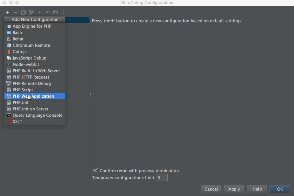294x196 pixels.
Task: Click the PHP Remote Debug icon
Action: click(9, 83)
